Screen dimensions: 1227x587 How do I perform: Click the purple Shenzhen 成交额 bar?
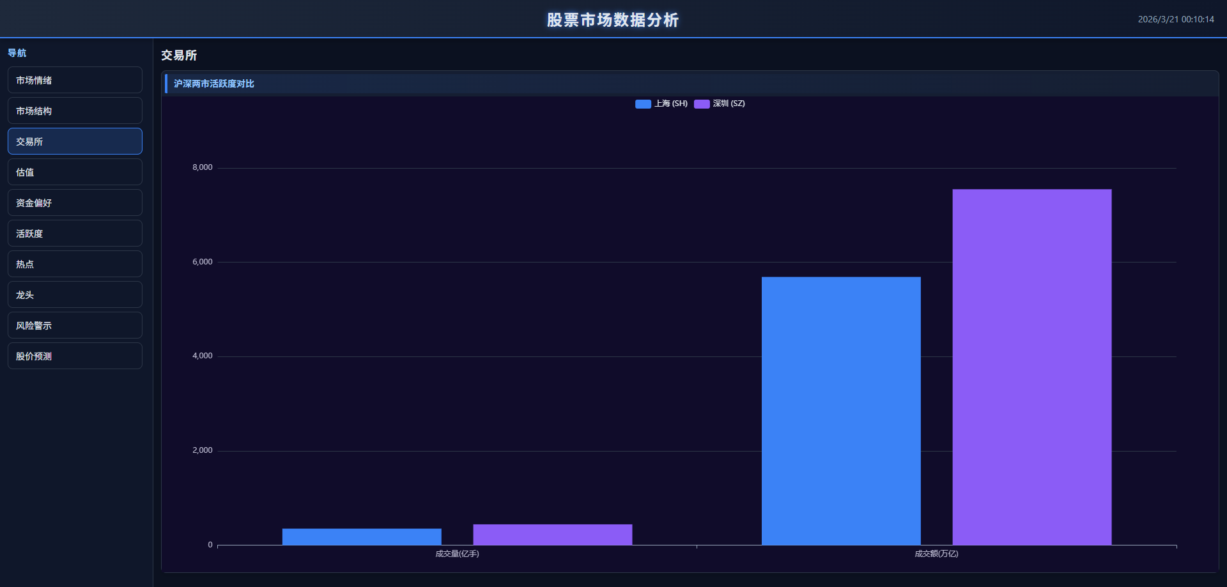tap(1031, 367)
